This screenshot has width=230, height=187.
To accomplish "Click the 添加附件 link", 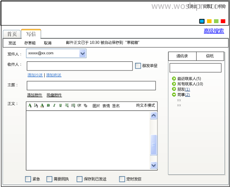I will tap(35, 95).
